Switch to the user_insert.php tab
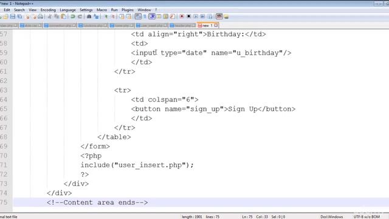Image resolution: width=389 pixels, height=219 pixels. pyautogui.click(x=151, y=26)
